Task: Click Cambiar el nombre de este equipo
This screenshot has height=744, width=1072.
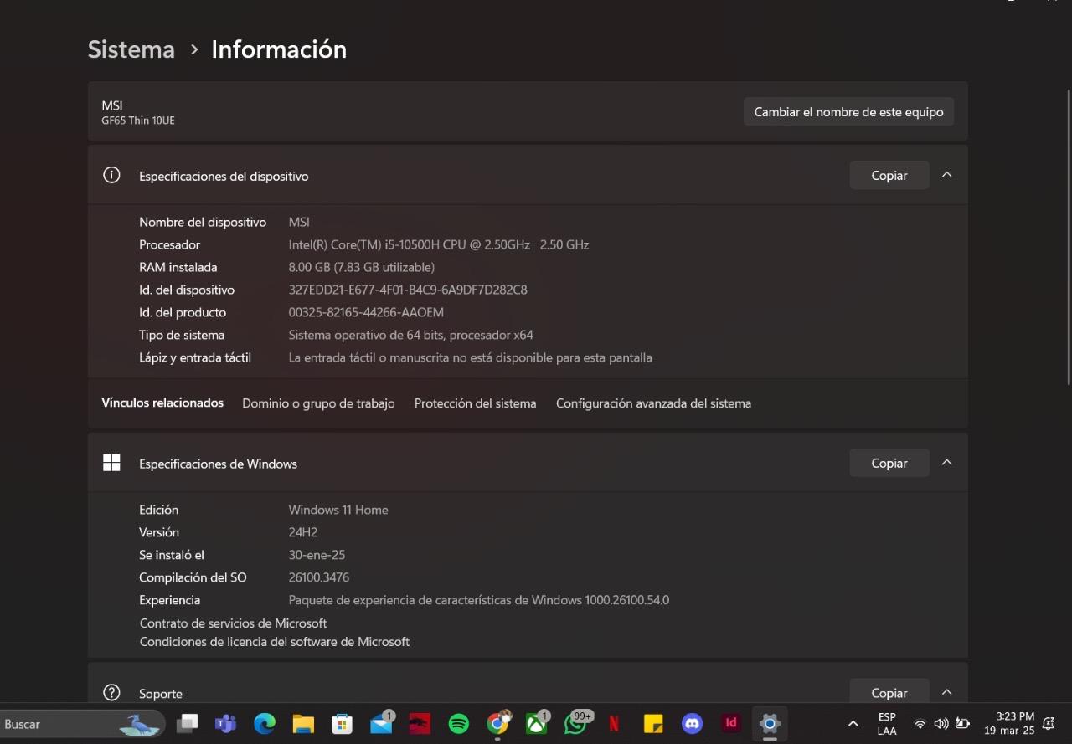Action: click(848, 111)
